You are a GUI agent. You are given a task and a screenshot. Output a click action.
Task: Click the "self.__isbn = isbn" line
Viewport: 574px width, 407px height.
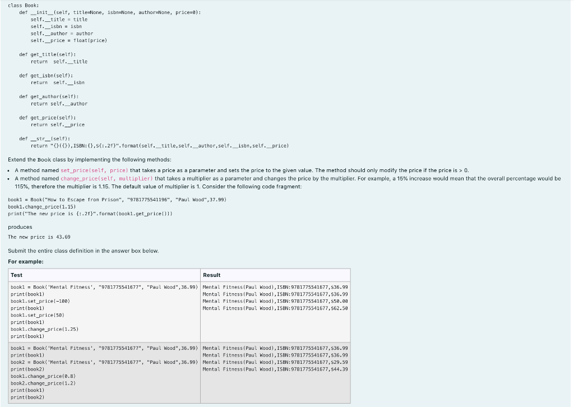tap(56, 26)
